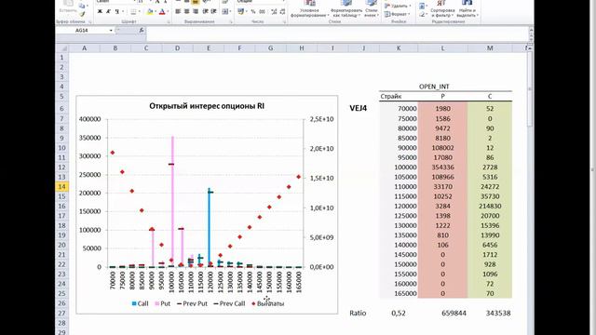Select the VEJ4 label cell
Image resolution: width=596 pixels, height=335 pixels.
pyautogui.click(x=358, y=108)
